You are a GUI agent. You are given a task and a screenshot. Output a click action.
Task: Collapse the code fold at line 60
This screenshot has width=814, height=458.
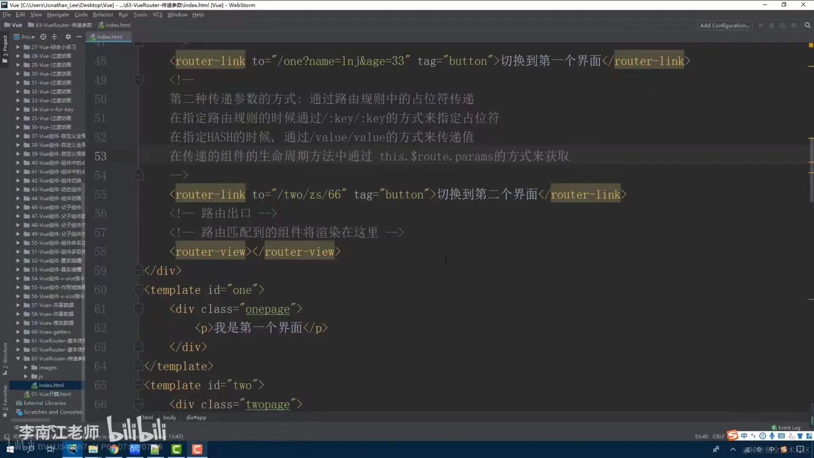tap(138, 290)
